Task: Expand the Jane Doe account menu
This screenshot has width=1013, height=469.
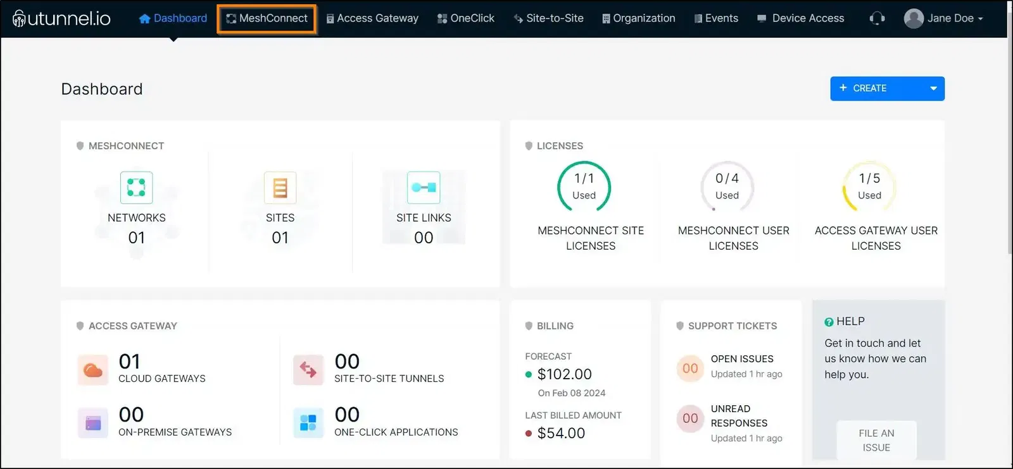Action: click(x=944, y=18)
